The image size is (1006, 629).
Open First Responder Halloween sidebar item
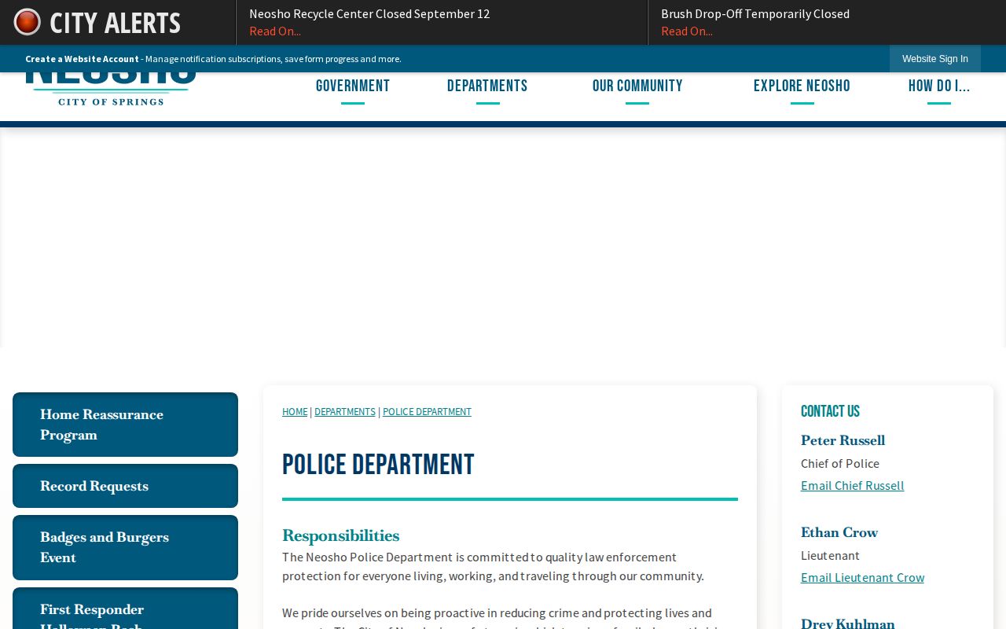pyautogui.click(x=125, y=609)
